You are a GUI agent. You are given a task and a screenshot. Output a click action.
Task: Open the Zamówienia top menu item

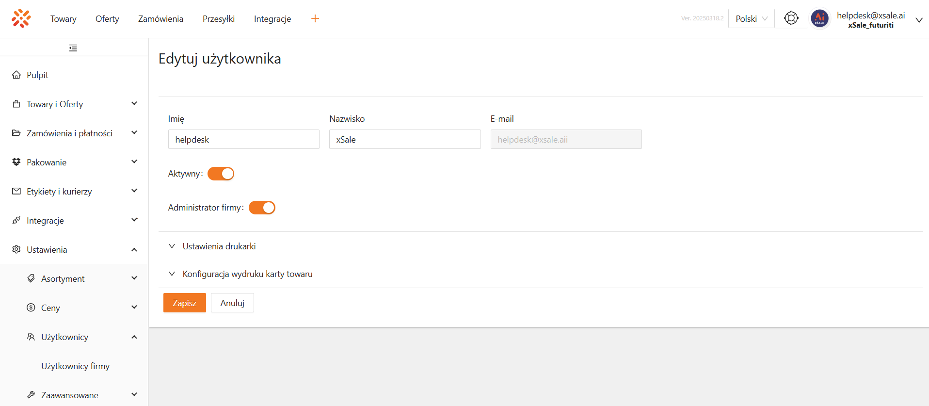160,18
